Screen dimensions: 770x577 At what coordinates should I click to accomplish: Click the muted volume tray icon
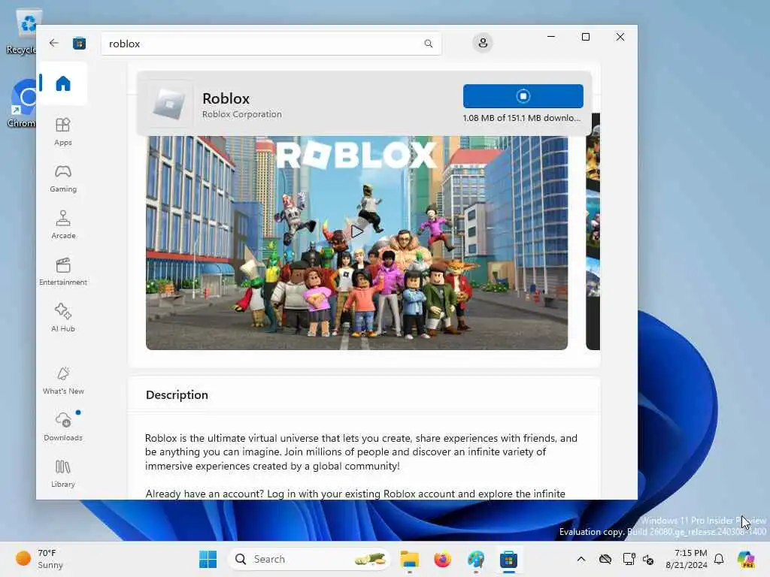click(x=648, y=559)
